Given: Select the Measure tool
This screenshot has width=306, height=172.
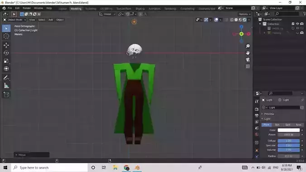Looking at the screenshot, I should pos(6,86).
